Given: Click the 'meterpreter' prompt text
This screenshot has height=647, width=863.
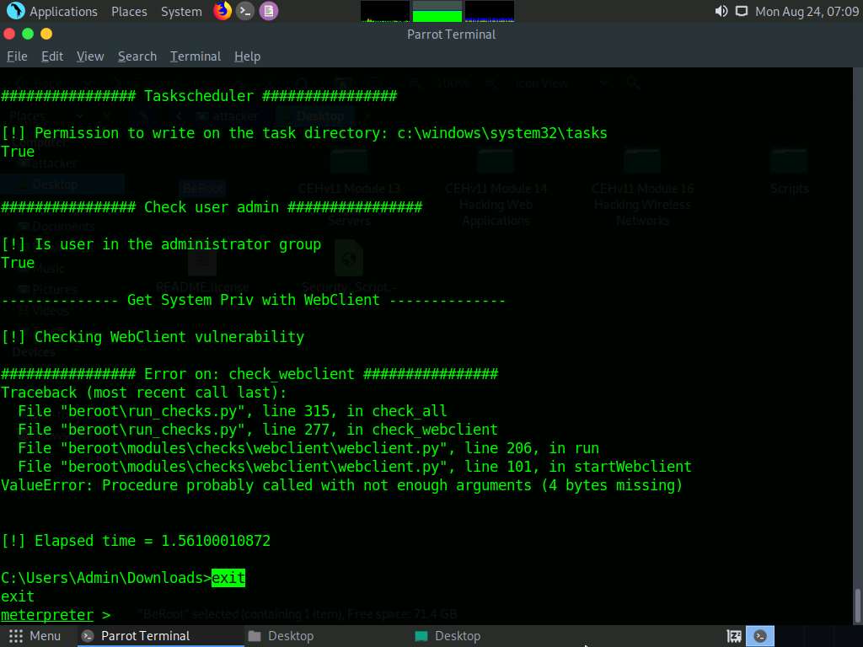Looking at the screenshot, I should coord(47,615).
